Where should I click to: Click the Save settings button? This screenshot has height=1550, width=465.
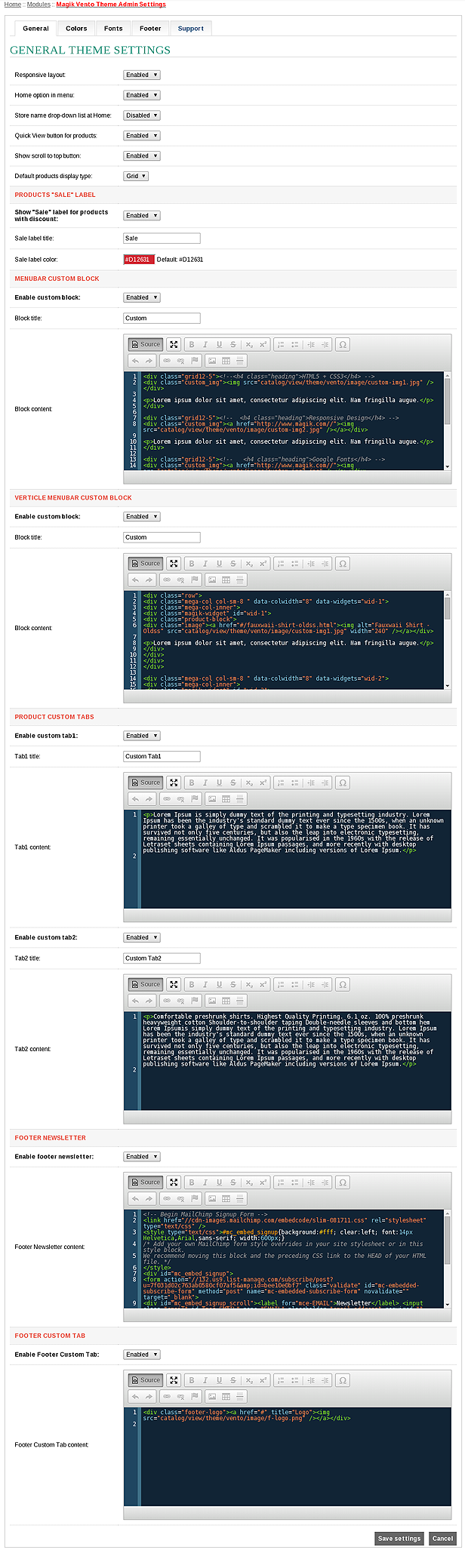pyautogui.click(x=399, y=1538)
